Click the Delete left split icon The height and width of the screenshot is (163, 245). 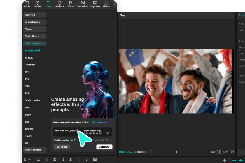pyautogui.click(x=63, y=160)
